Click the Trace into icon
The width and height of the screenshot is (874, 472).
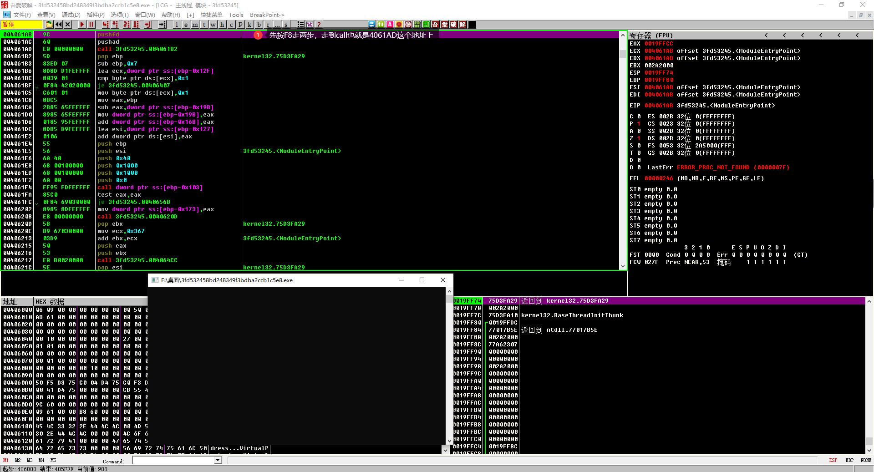[x=127, y=25]
